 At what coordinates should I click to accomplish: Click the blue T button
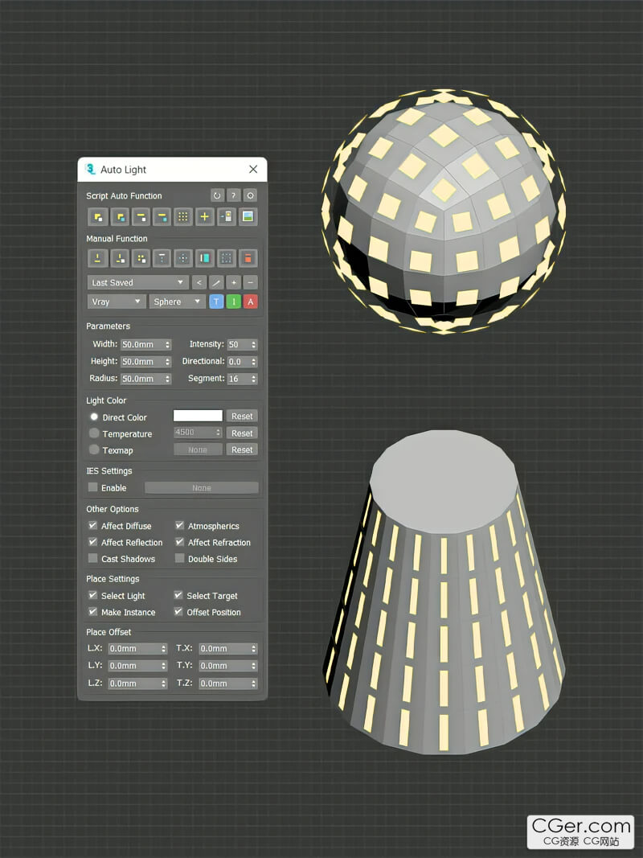click(x=216, y=302)
